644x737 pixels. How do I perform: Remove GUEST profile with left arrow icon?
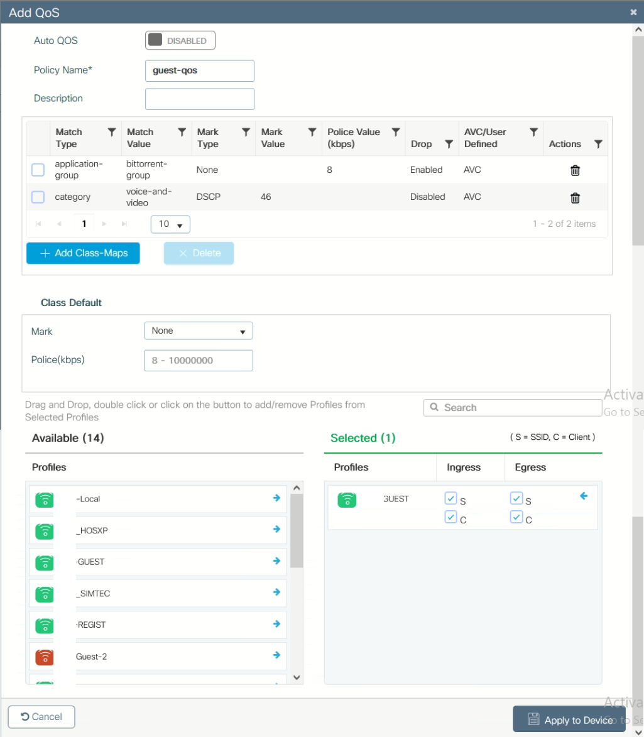583,496
